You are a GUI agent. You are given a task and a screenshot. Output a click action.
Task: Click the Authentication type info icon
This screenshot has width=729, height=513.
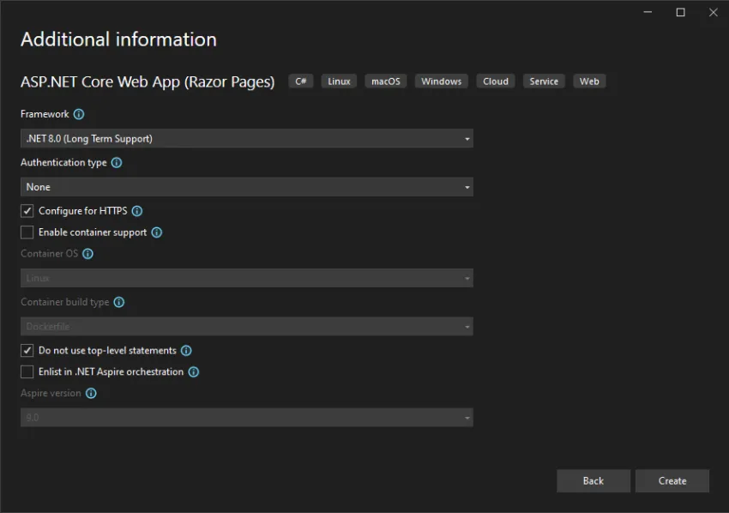[117, 162]
